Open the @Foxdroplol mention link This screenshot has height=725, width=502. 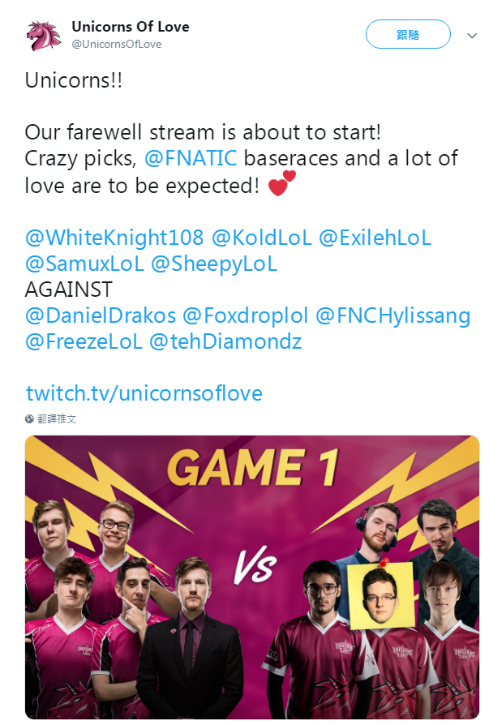point(244,315)
